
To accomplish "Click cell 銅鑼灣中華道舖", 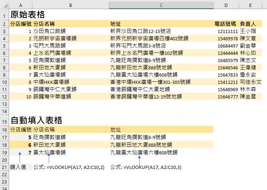I will [x=52, y=97].
